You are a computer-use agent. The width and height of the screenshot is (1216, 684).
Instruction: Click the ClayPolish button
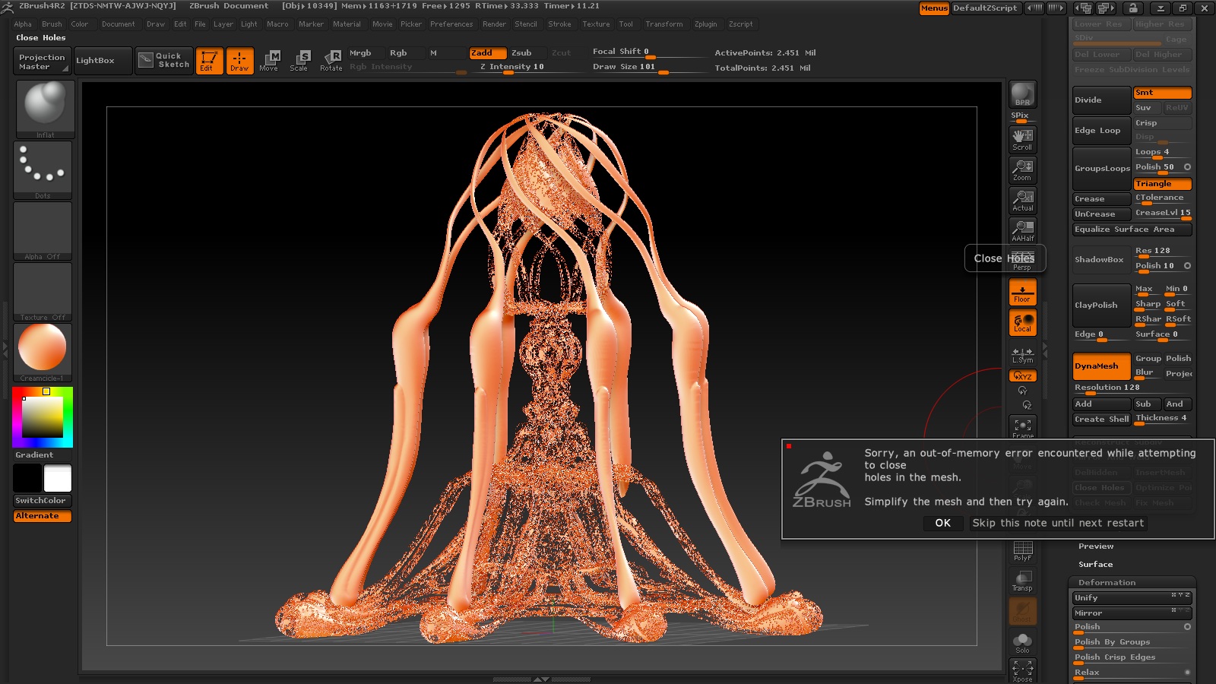pos(1101,306)
